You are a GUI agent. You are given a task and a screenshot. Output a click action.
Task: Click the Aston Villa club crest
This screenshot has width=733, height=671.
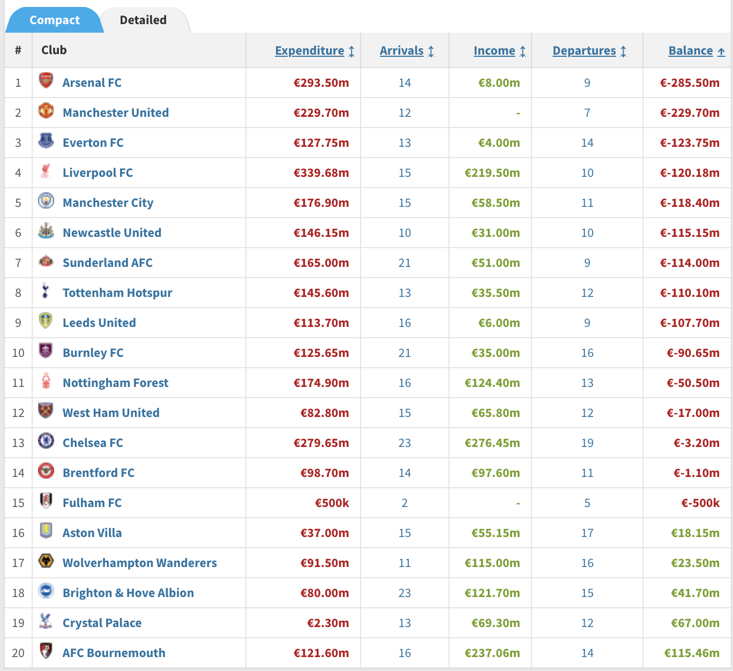46,531
